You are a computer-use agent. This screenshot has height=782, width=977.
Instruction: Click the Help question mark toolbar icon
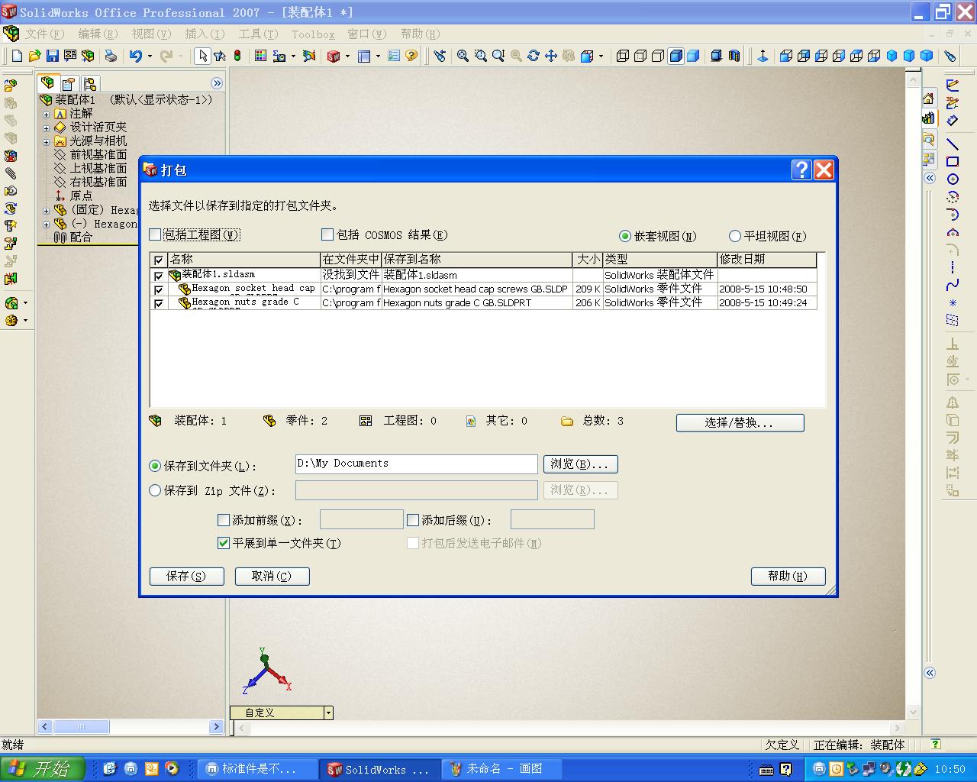click(411, 56)
